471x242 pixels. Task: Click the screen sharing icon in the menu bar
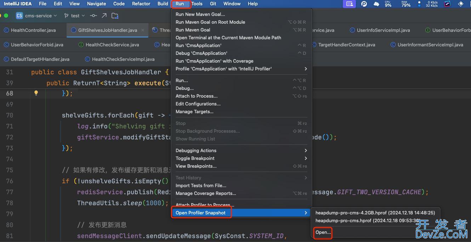coord(350,4)
